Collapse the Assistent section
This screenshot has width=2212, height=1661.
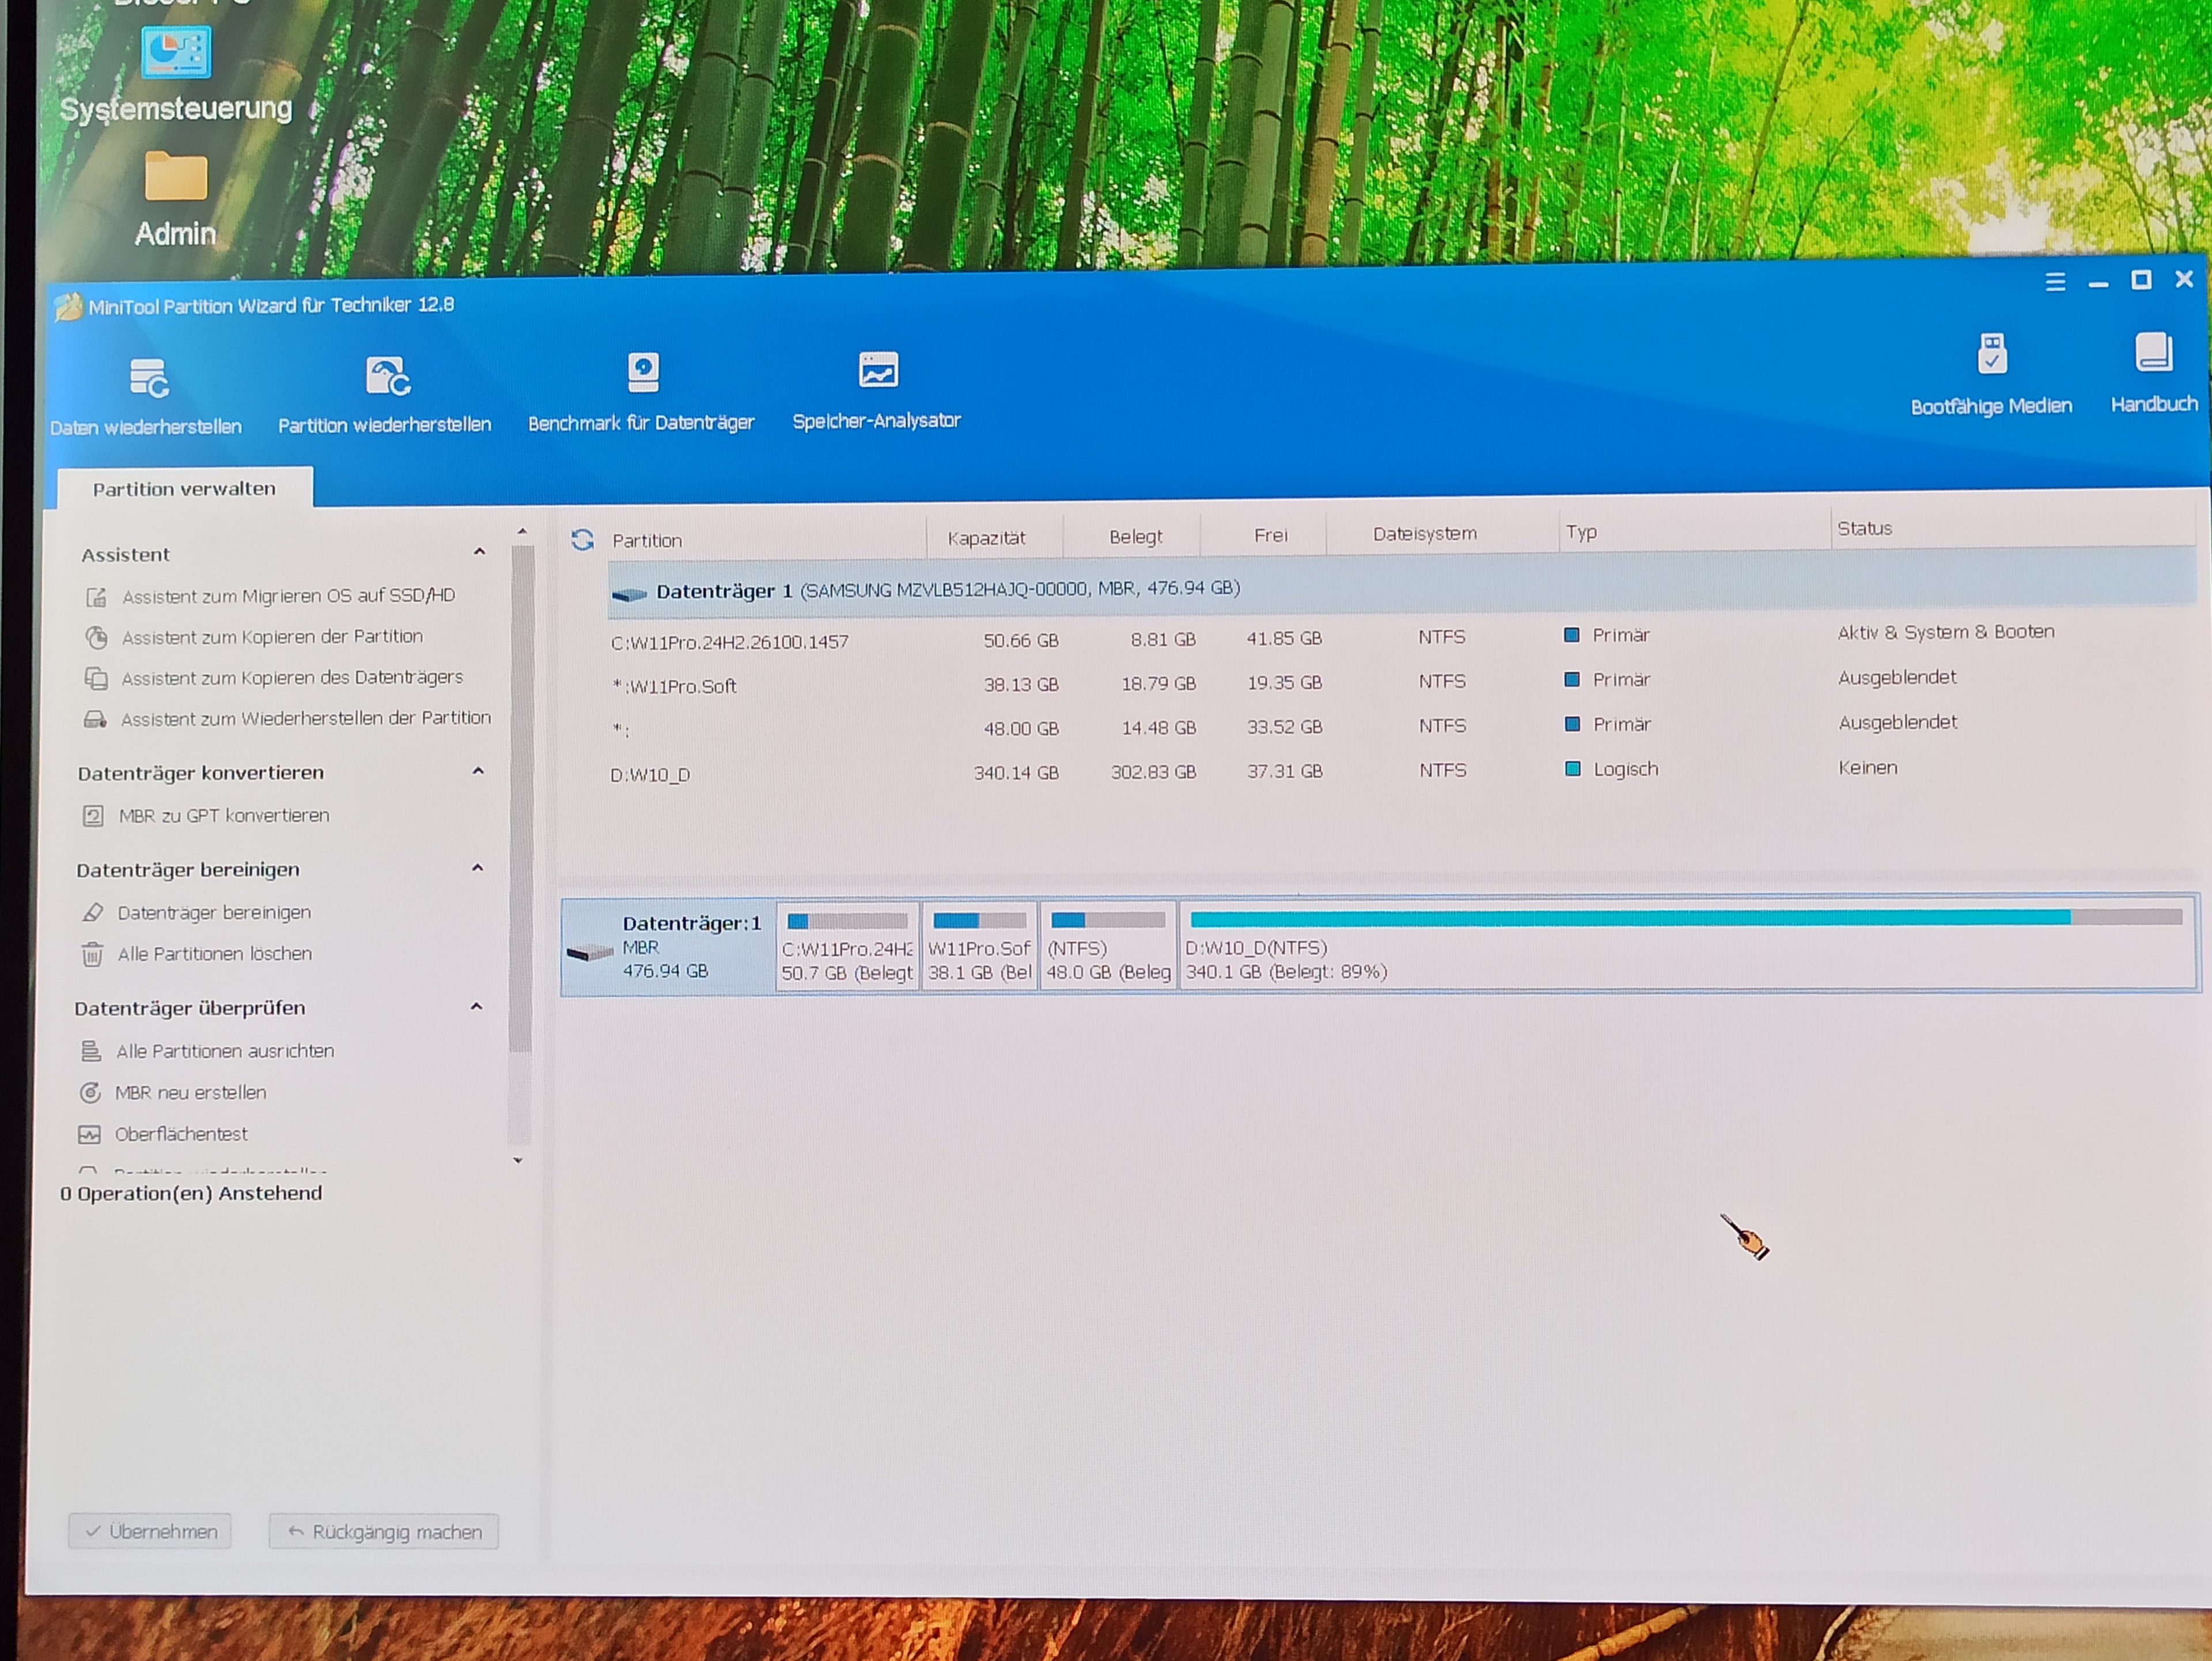[479, 552]
